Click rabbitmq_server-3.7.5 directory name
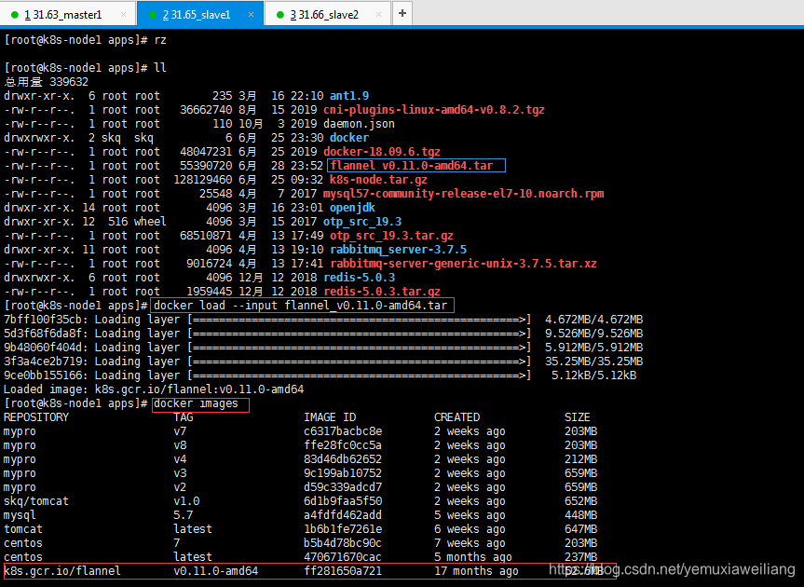The height and width of the screenshot is (587, 804). point(399,250)
